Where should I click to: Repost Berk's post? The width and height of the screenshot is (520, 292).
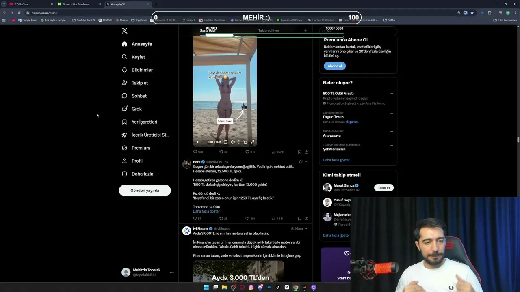point(223,219)
